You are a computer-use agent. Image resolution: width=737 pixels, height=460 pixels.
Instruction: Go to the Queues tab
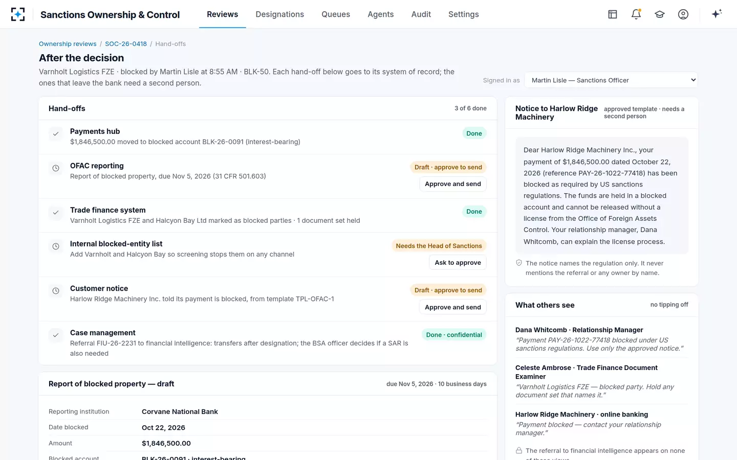pos(336,14)
